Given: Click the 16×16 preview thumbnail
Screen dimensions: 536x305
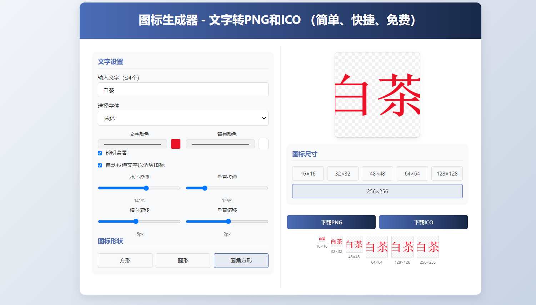Looking at the screenshot, I should (322, 239).
